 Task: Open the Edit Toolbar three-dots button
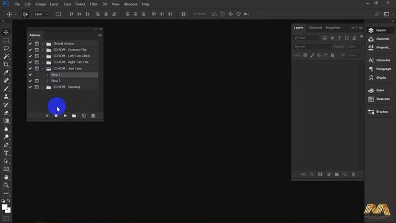click(6, 193)
